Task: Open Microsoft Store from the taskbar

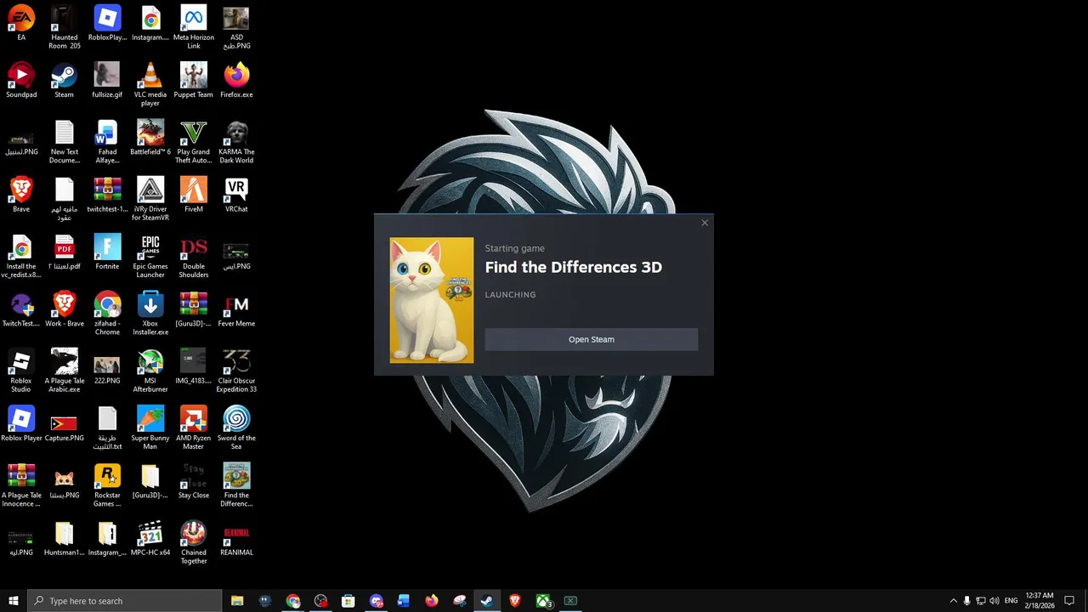Action: [x=348, y=601]
